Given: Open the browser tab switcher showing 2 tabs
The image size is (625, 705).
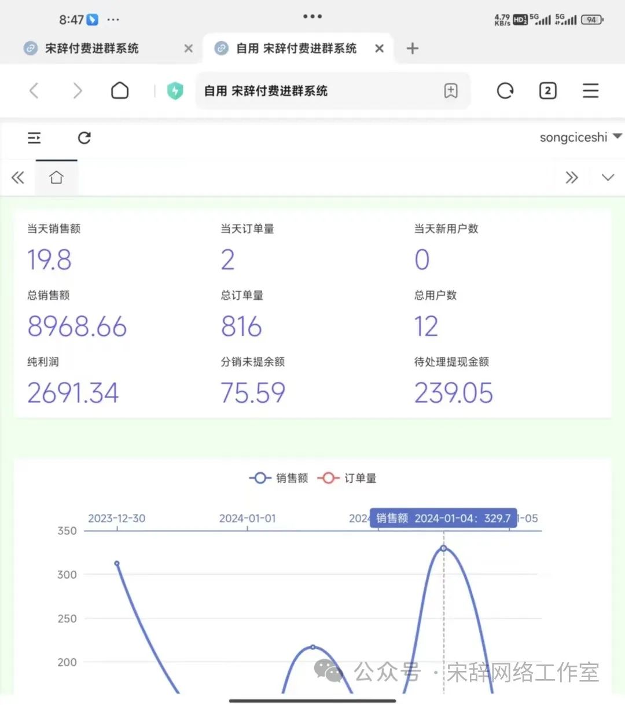Looking at the screenshot, I should click(547, 90).
